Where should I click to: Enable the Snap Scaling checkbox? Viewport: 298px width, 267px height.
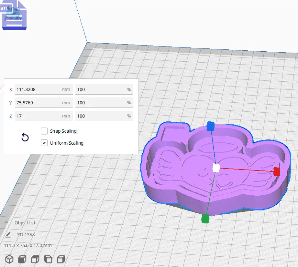tap(44, 131)
